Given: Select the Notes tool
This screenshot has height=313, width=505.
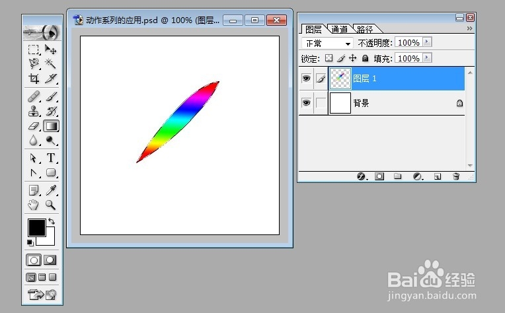Looking at the screenshot, I should pos(34,190).
